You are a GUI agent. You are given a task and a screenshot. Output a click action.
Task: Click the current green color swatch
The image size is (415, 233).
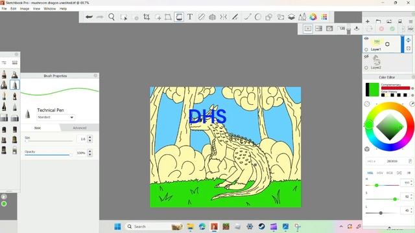[374, 89]
